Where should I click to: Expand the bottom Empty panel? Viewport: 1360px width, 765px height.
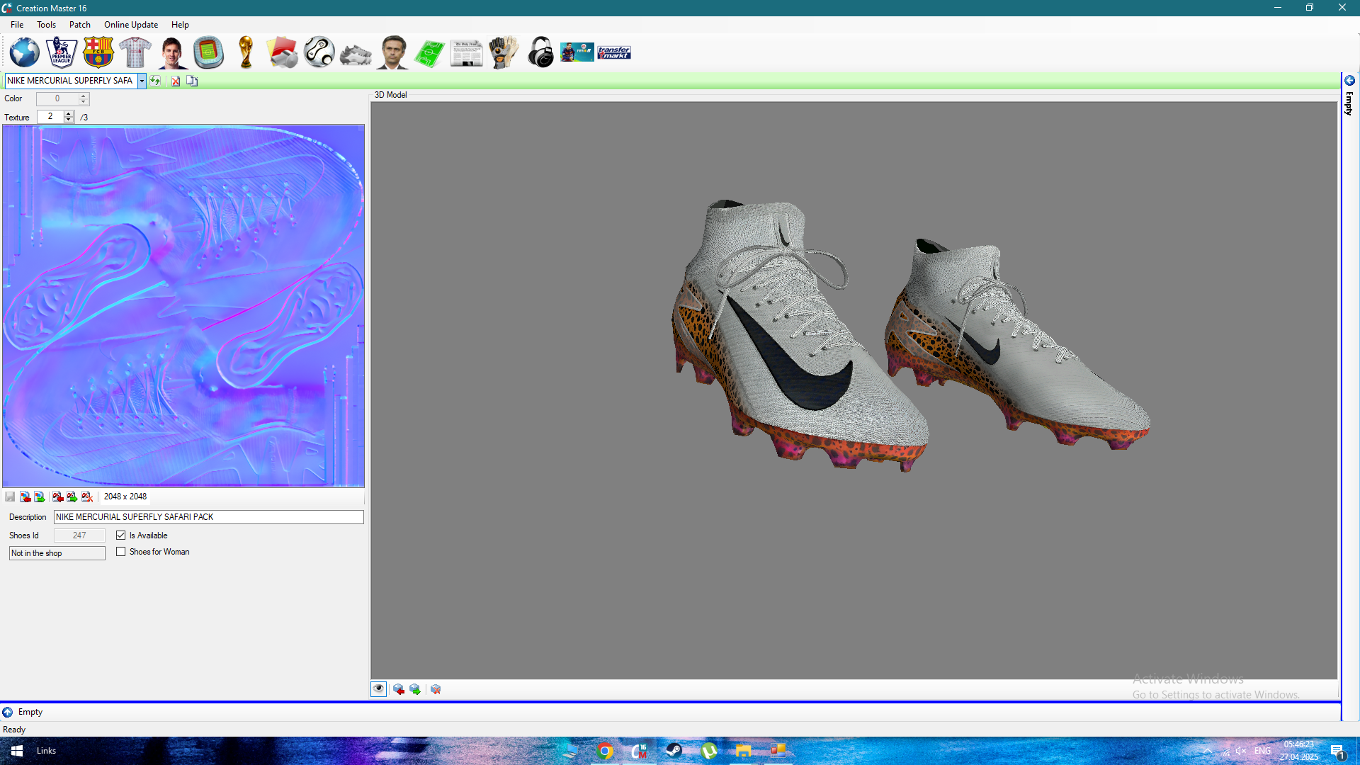[x=8, y=712]
